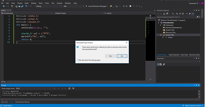
Task: Open the Debug menu
Action: coord(34,3)
